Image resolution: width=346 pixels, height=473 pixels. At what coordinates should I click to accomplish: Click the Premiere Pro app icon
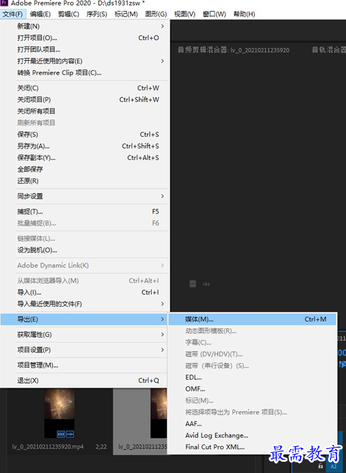[4, 3]
